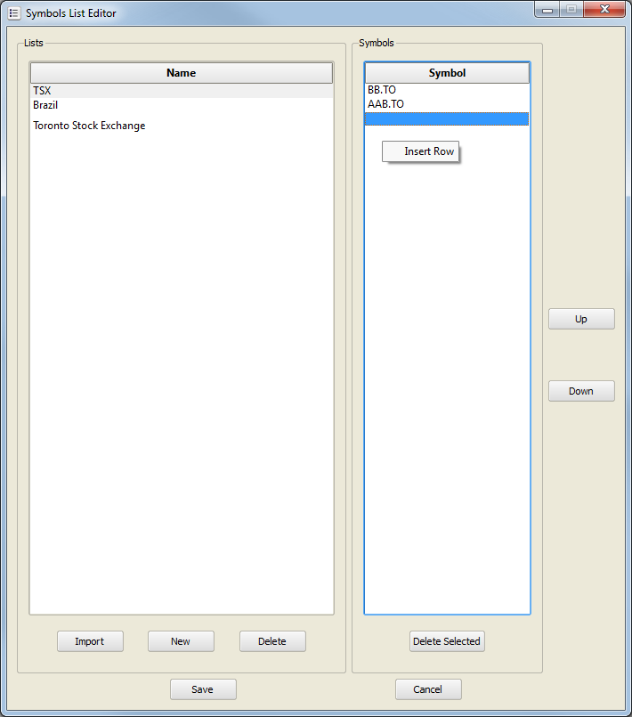
Task: Select the TSX list entry
Action: click(43, 91)
